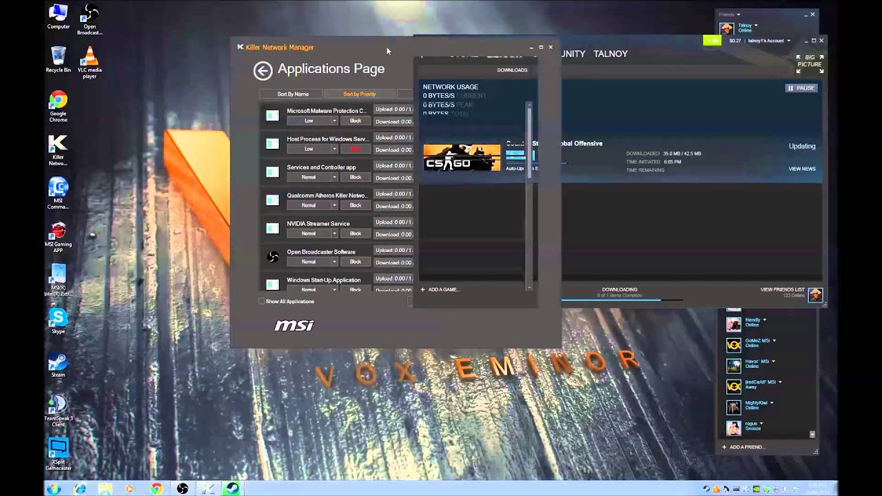Click Windows Start-Up Application row name
Viewport: 882px width, 496px height.
click(324, 280)
